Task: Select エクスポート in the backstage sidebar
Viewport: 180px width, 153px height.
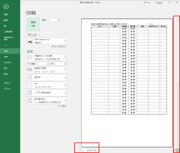Action: click(8, 63)
